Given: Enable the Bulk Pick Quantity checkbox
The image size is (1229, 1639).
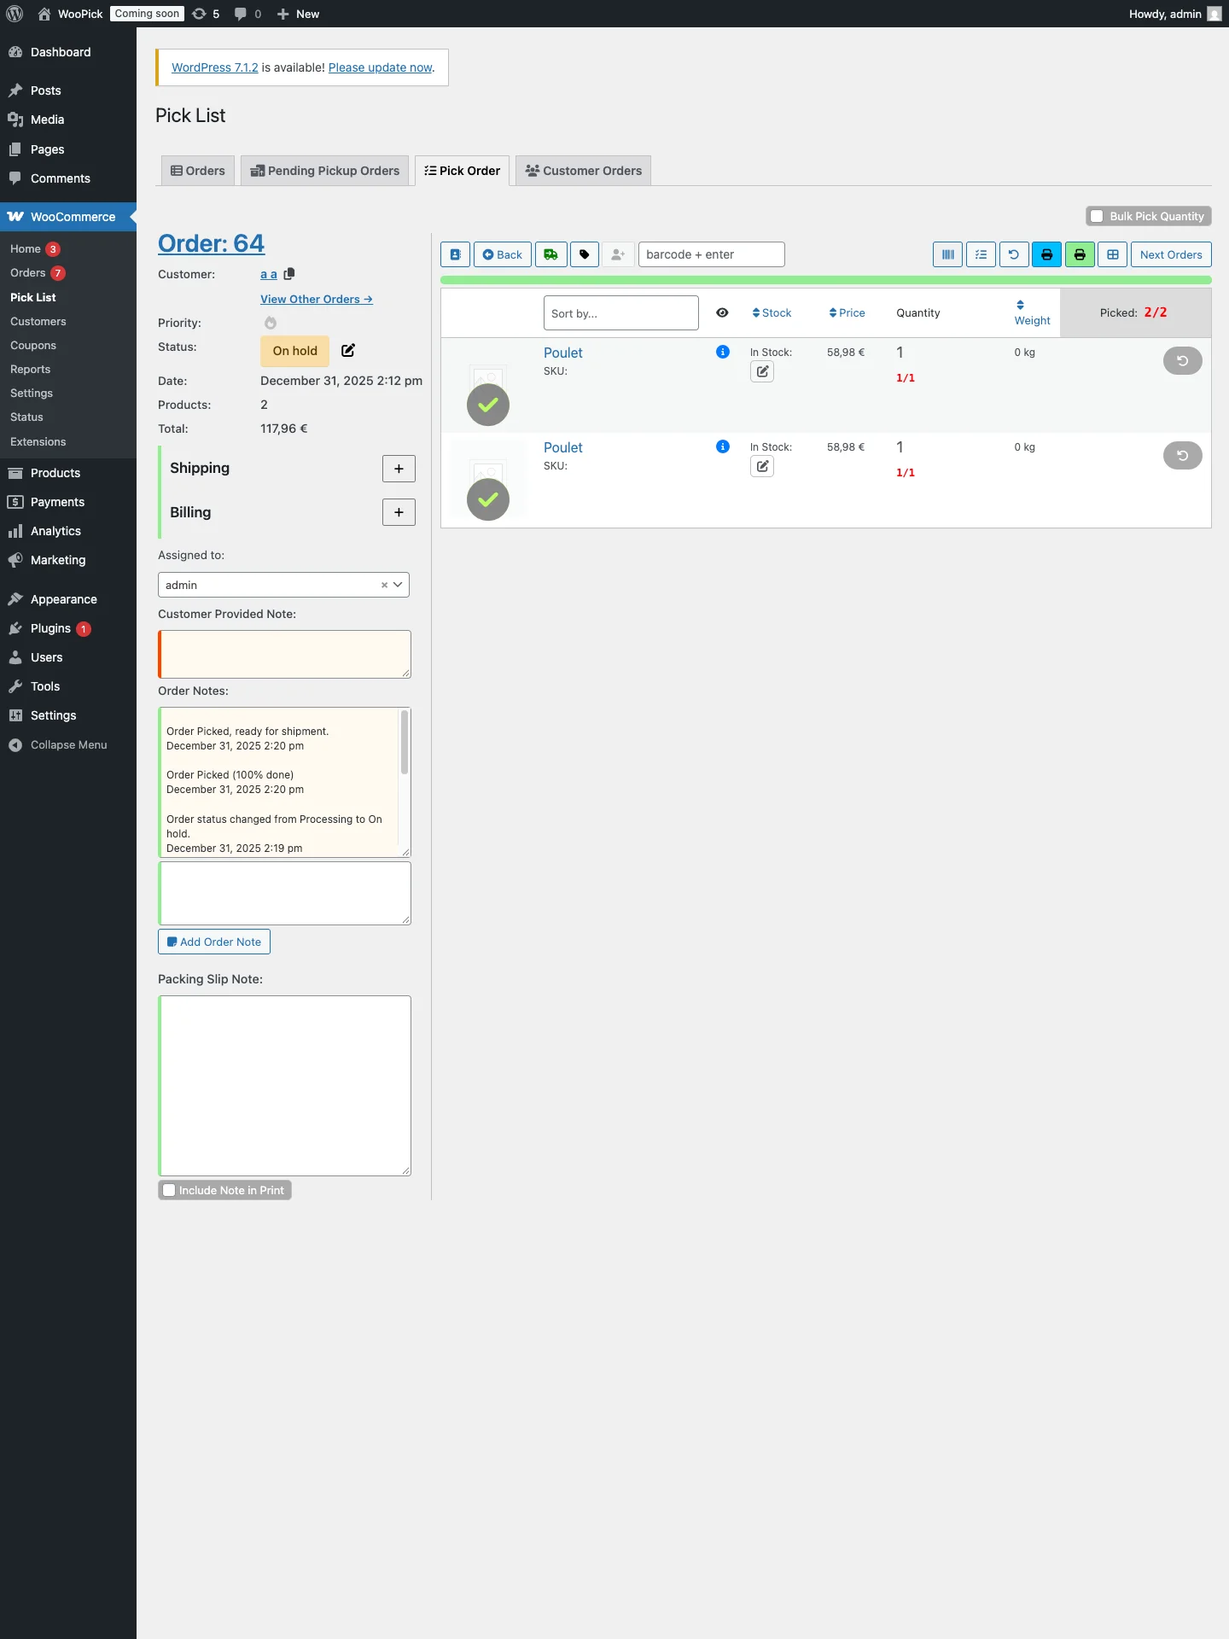Looking at the screenshot, I should pyautogui.click(x=1097, y=216).
